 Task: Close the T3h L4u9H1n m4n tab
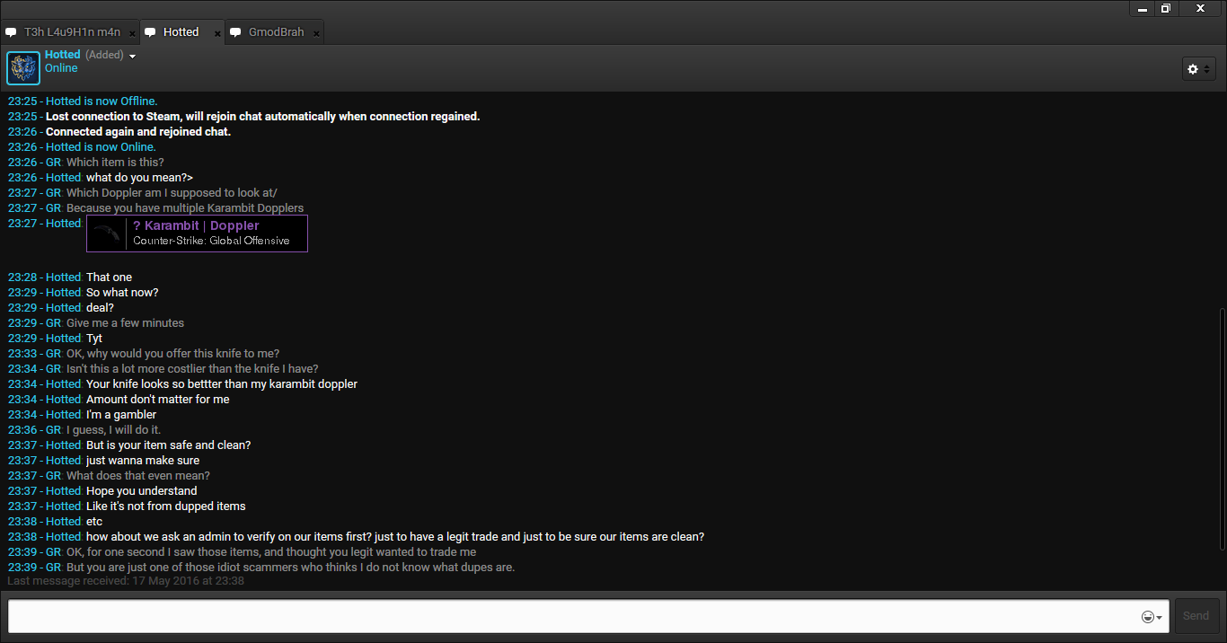(x=132, y=33)
